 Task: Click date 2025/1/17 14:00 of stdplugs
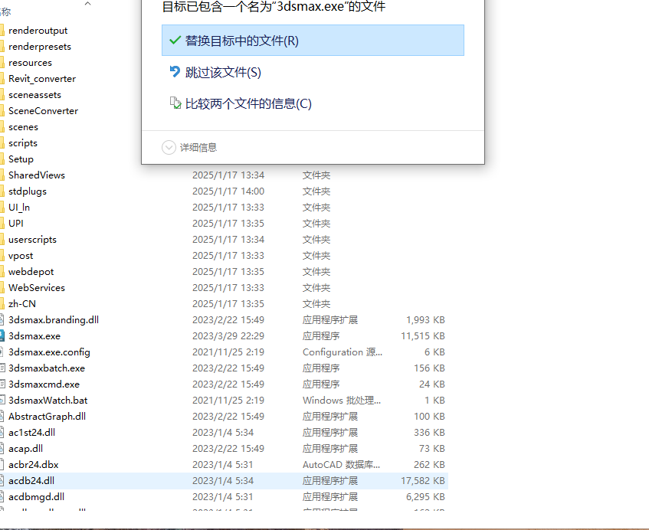[x=228, y=191]
